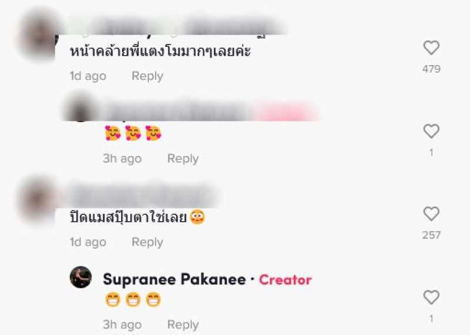Reply to the comment with flushed face emoji
This screenshot has height=335, width=470.
147,242
